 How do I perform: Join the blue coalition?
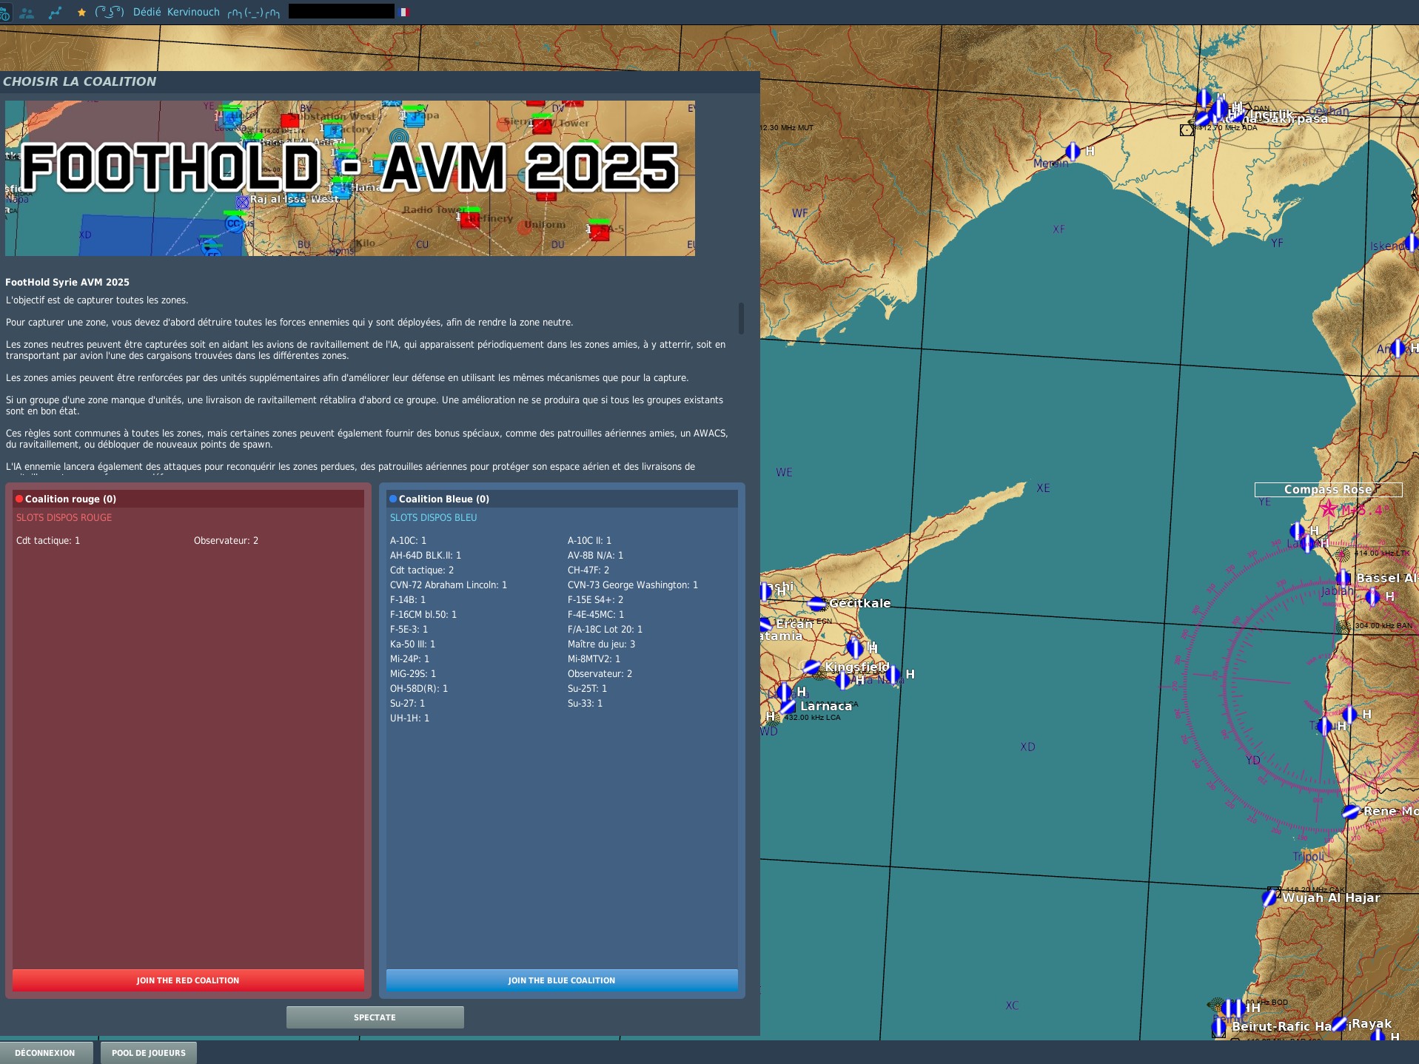[x=562, y=980]
